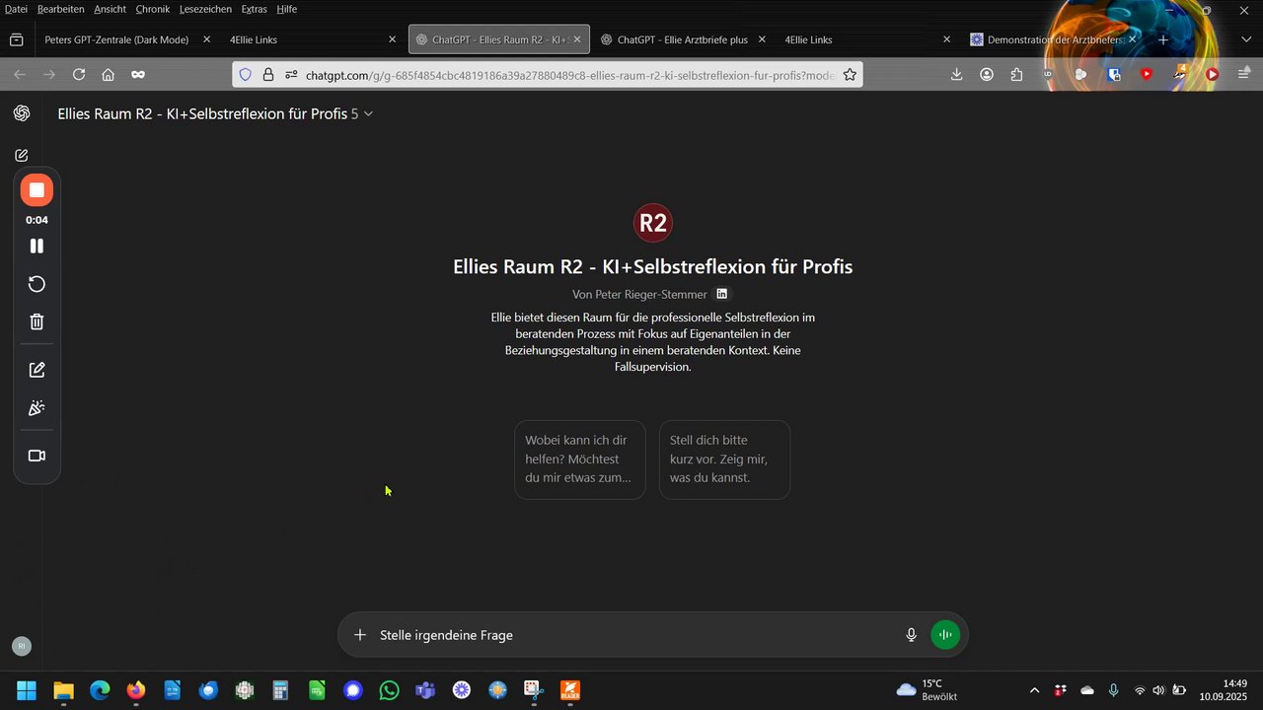Open the Datei menu

coord(16,9)
